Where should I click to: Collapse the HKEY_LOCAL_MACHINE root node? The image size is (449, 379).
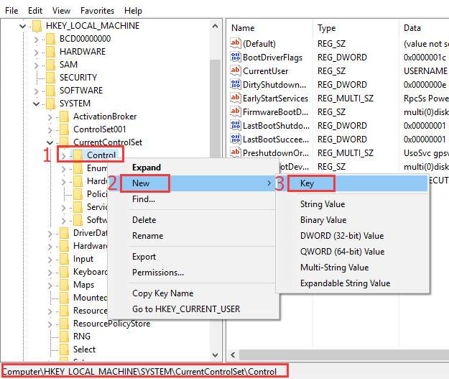pos(22,26)
